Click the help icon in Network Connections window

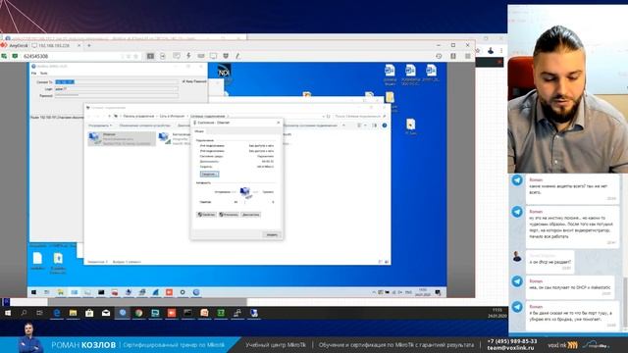(385, 126)
